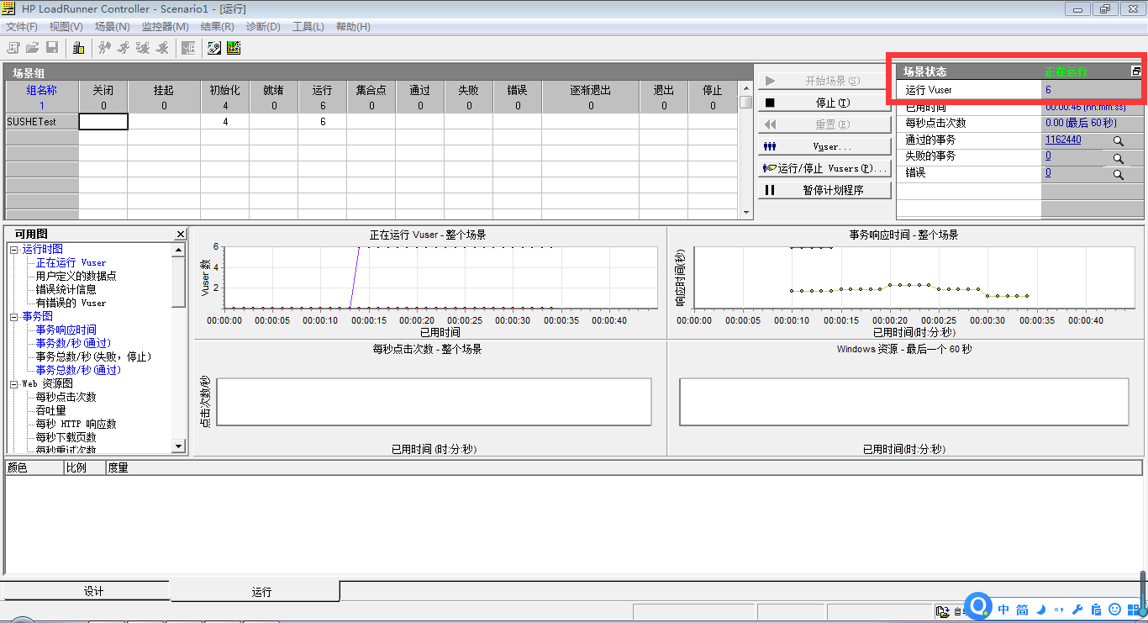
Task: Click the up arrow of 场景组 scrollbar
Action: [x=745, y=88]
